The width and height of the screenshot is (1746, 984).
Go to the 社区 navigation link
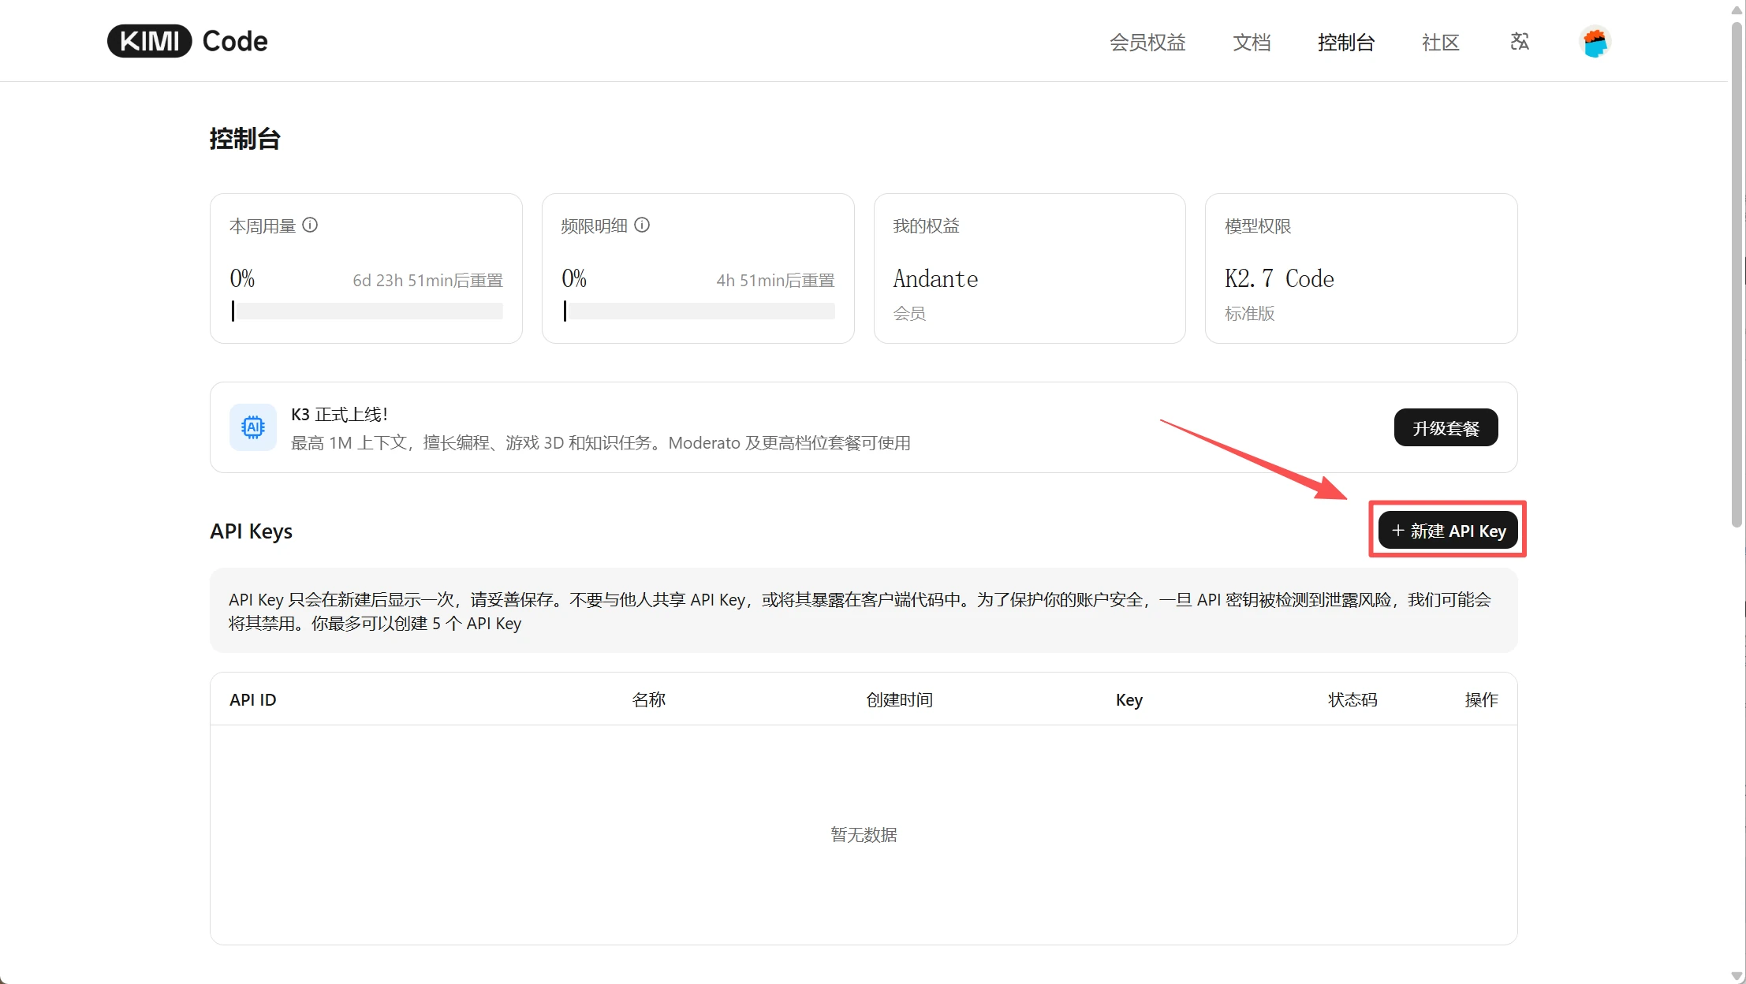(1440, 43)
